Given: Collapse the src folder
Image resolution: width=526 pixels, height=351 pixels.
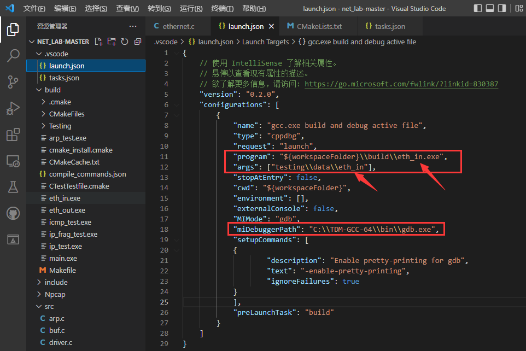Looking at the screenshot, I should pos(39,306).
